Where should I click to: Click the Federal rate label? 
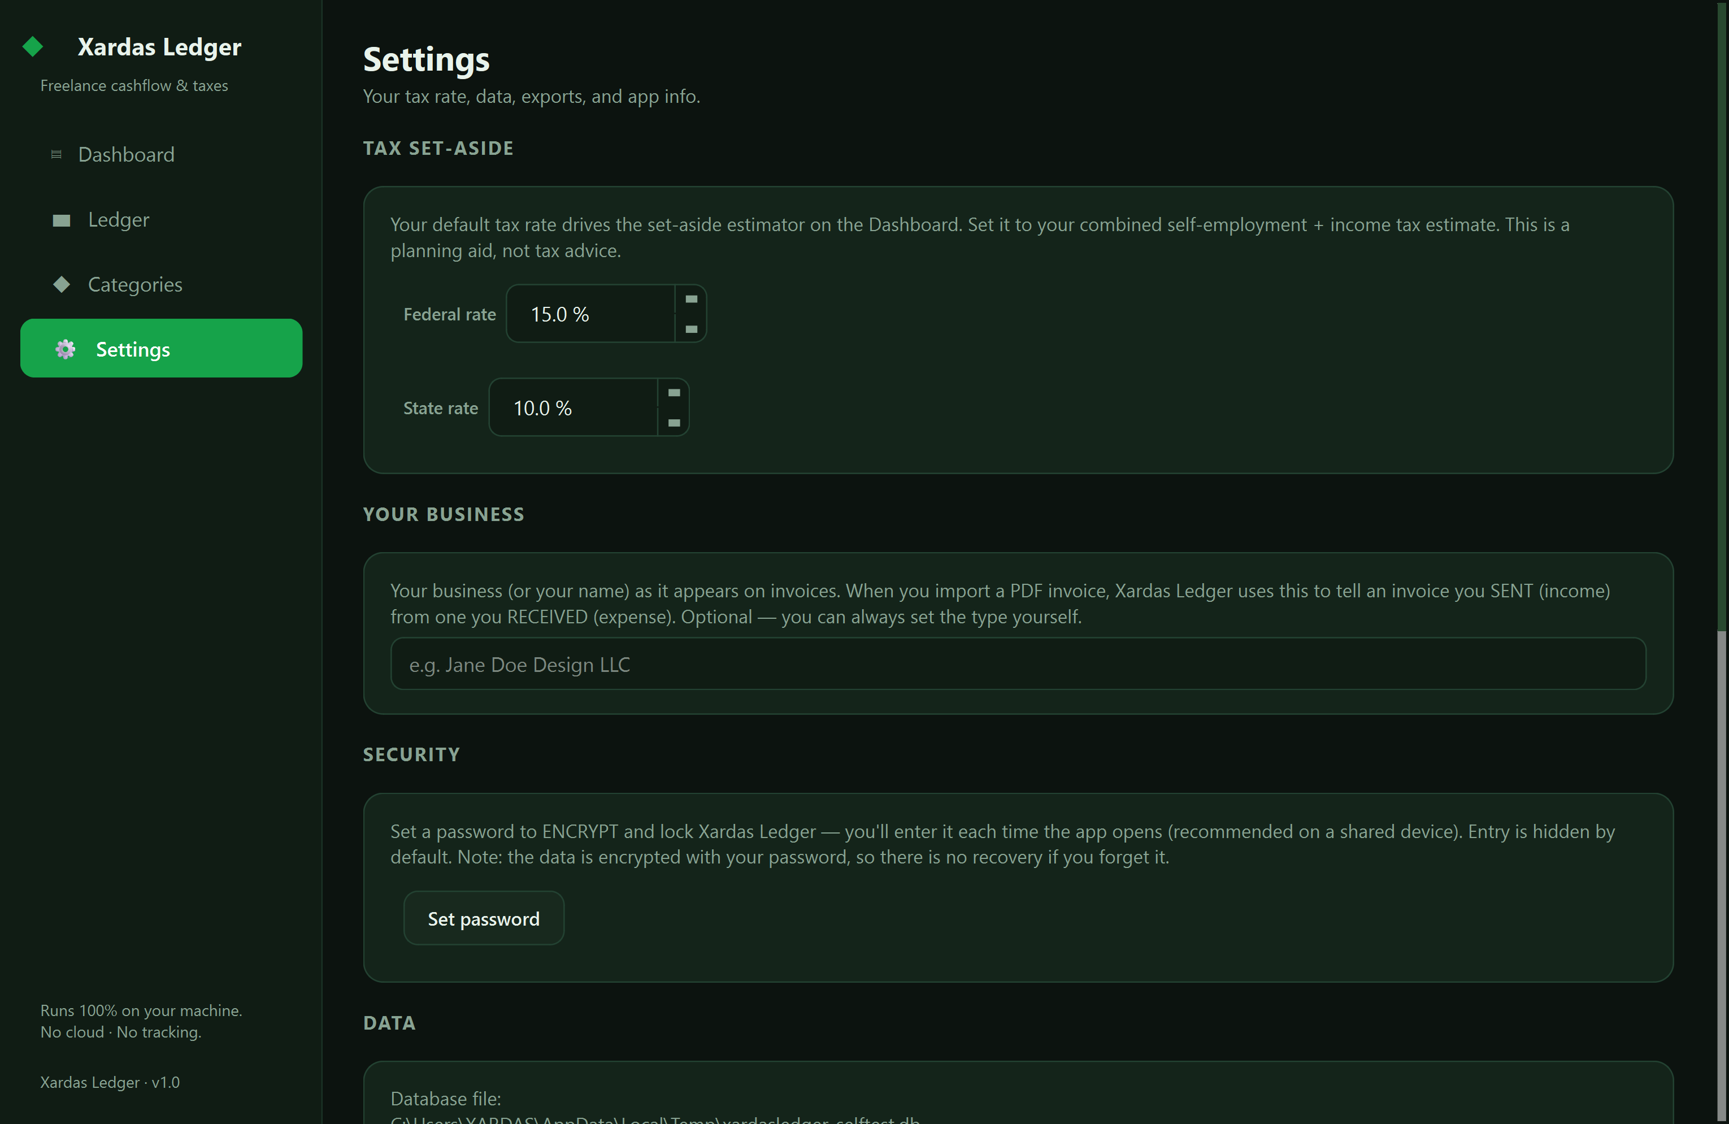(450, 315)
